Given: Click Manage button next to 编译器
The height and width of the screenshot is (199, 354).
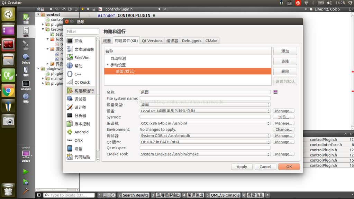Looking at the screenshot, I should coord(283,123).
